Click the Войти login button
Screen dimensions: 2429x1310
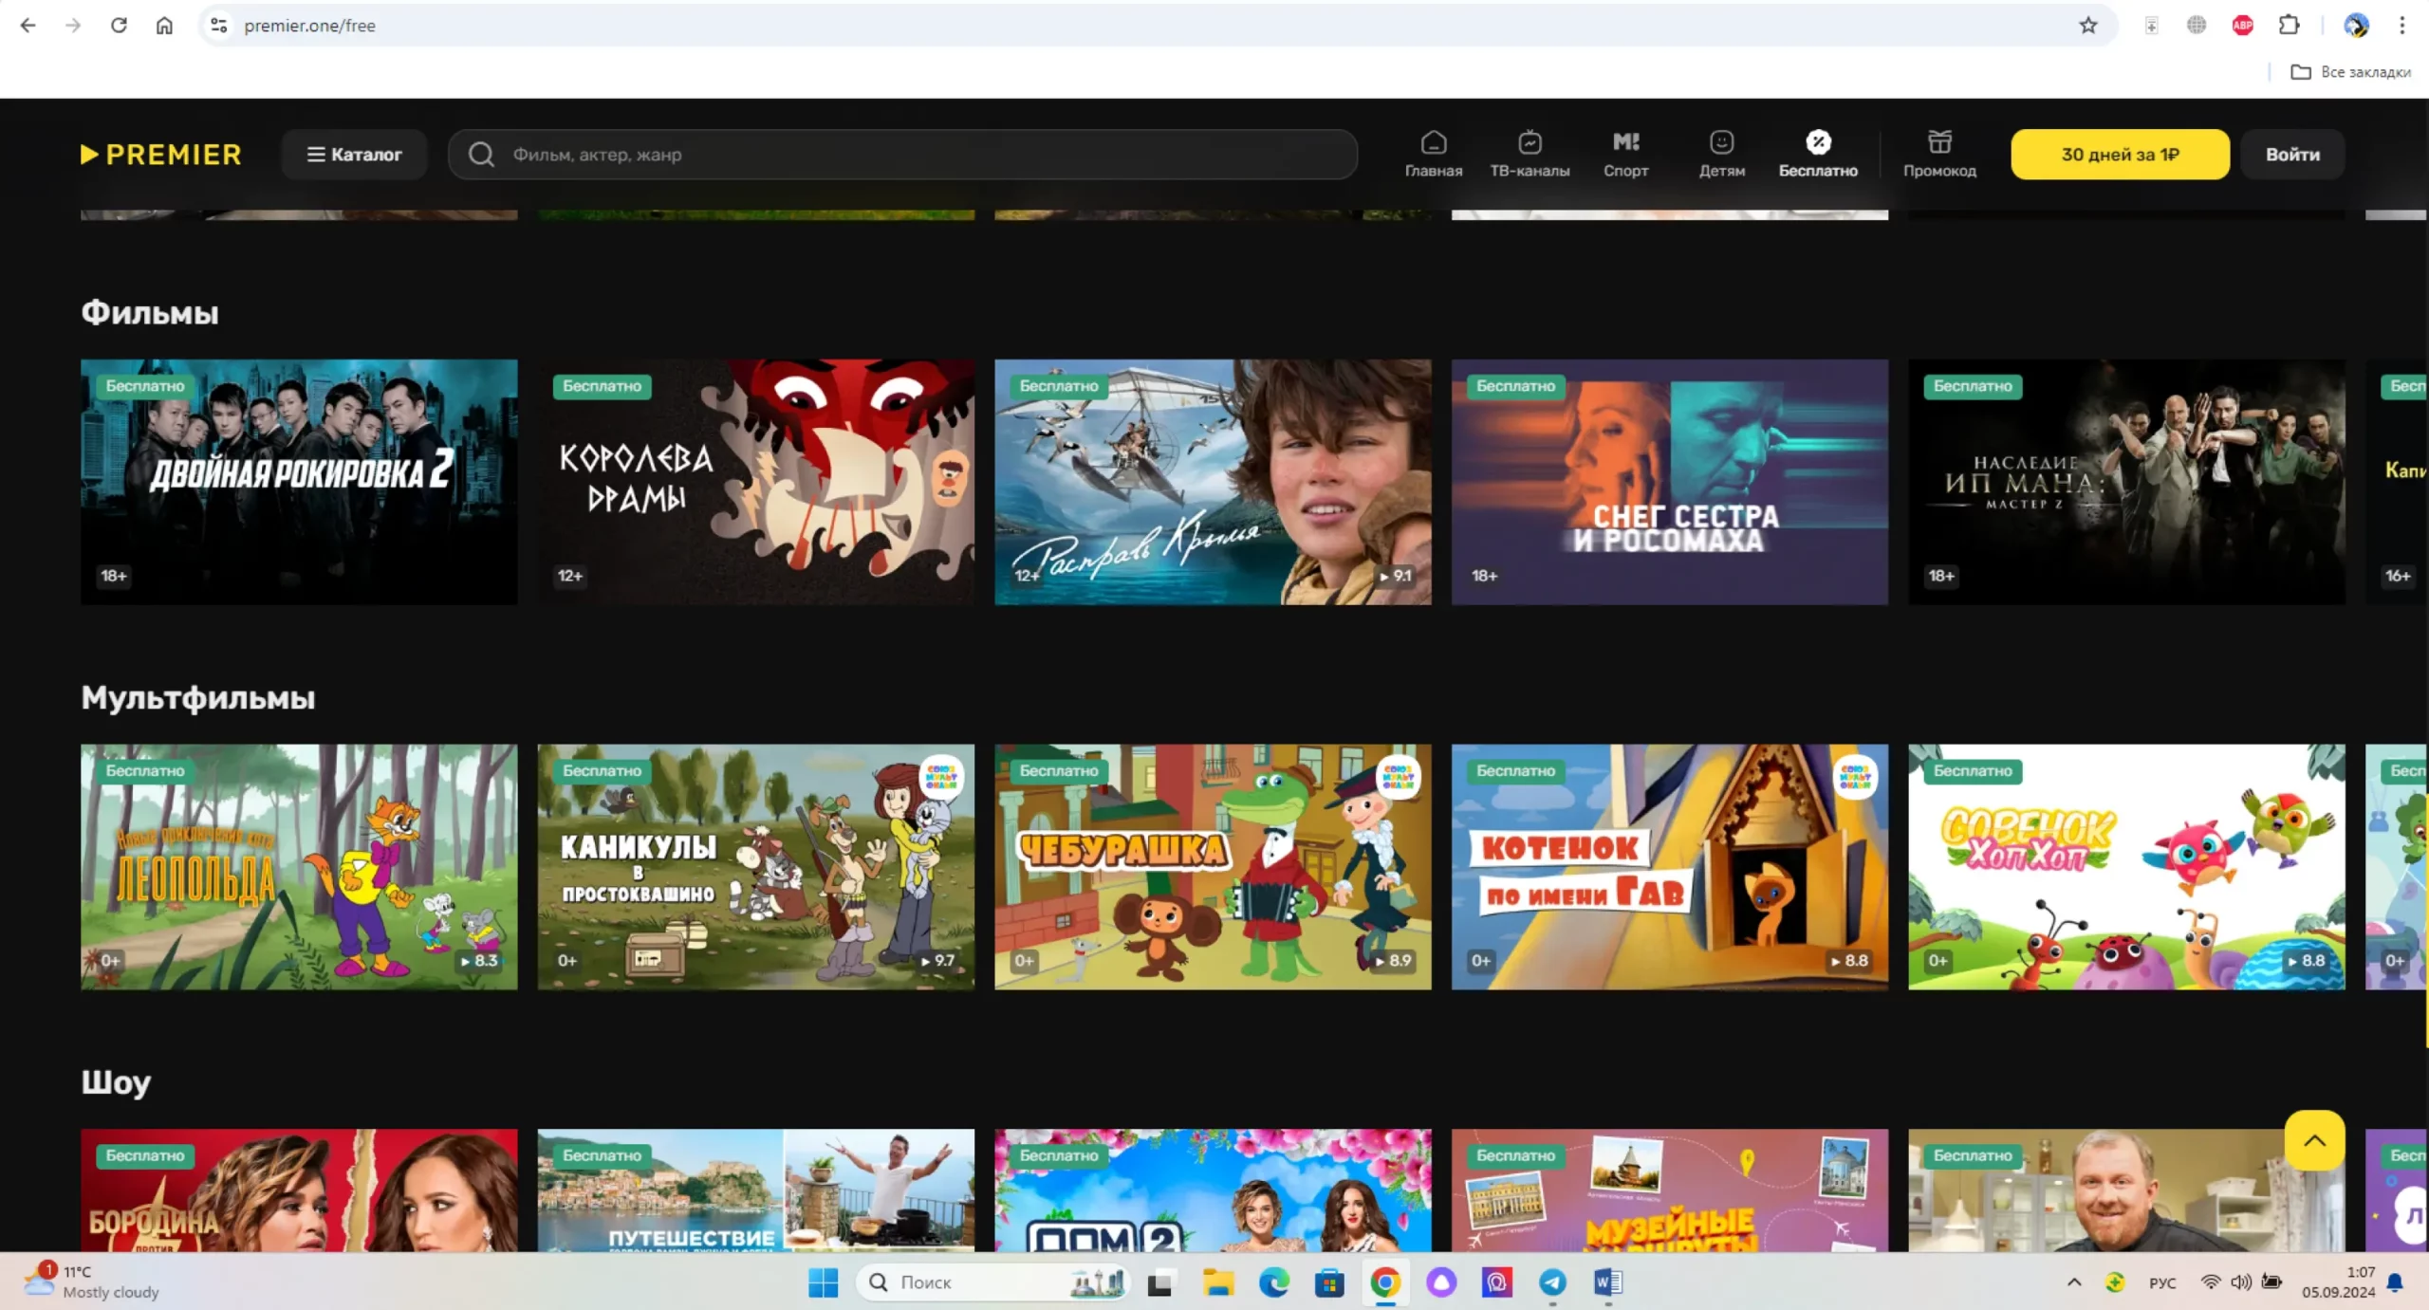[x=2291, y=154]
